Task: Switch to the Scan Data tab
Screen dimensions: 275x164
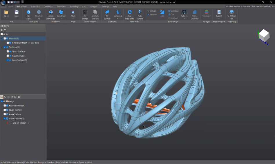Action: point(35,6)
